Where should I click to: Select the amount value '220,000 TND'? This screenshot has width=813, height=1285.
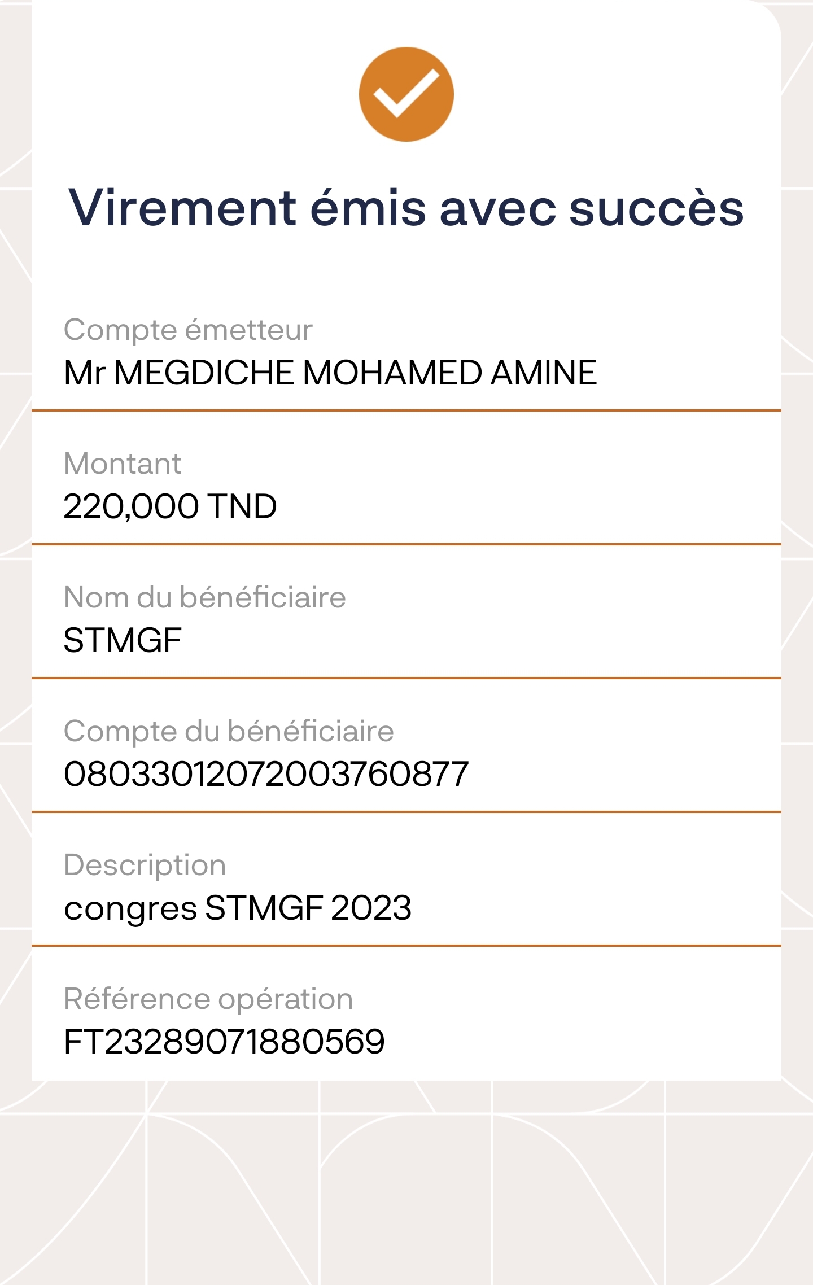point(170,506)
